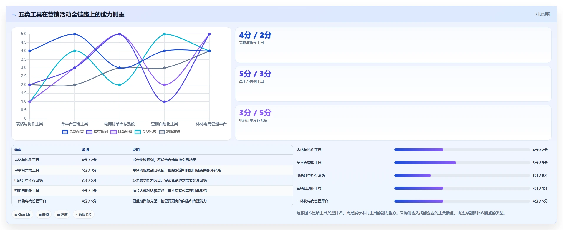
Task: Click the 对比矩阵 label in header
Action: pyautogui.click(x=543, y=14)
